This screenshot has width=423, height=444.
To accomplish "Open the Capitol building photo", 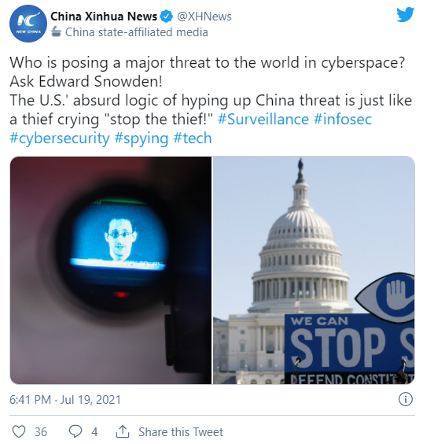I will click(x=314, y=270).
